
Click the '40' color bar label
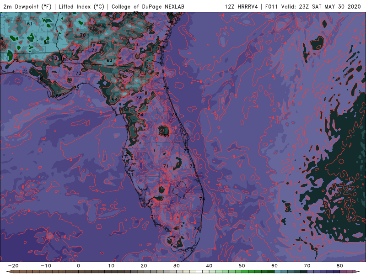click(209, 266)
